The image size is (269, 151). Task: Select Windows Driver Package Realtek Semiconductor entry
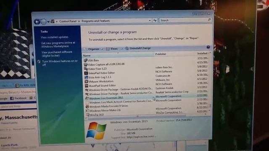click(x=121, y=94)
